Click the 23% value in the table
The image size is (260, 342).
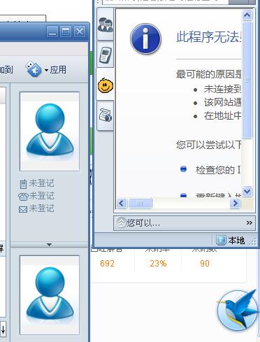click(x=158, y=264)
